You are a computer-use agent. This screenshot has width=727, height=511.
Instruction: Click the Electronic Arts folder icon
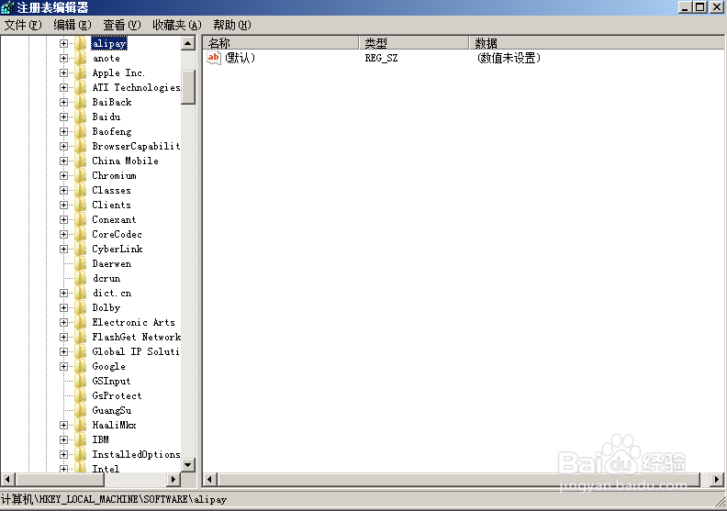pos(81,322)
